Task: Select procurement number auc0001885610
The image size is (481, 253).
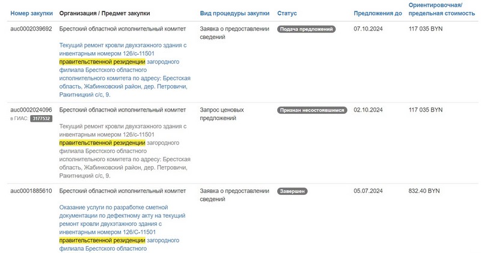Action: coord(31,191)
